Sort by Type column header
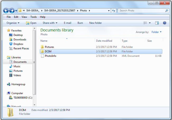 tap(133, 41)
